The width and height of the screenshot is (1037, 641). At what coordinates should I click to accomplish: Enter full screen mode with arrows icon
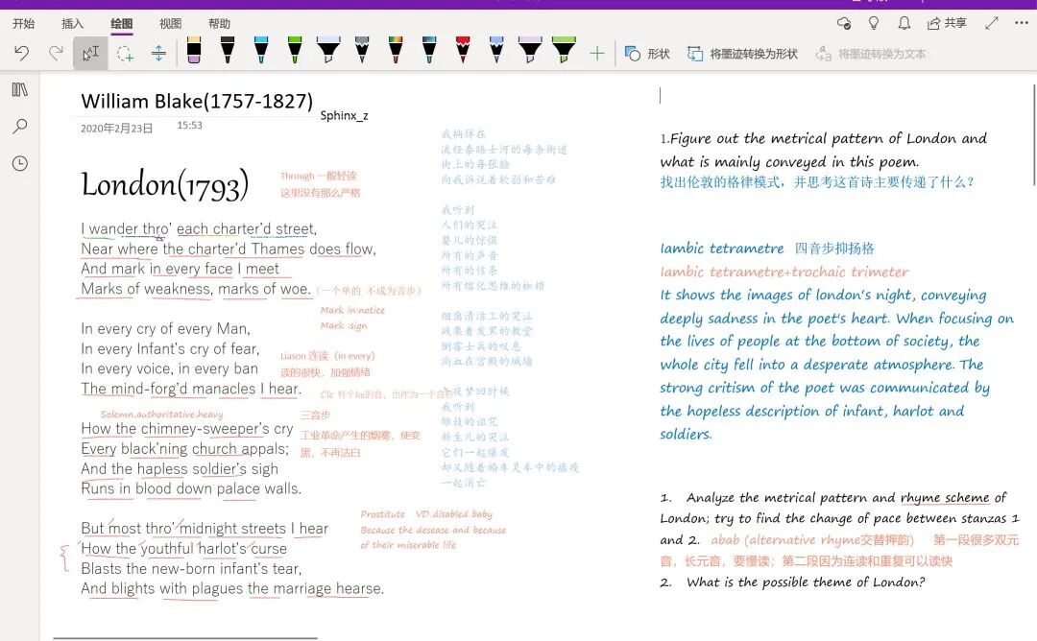tap(991, 23)
